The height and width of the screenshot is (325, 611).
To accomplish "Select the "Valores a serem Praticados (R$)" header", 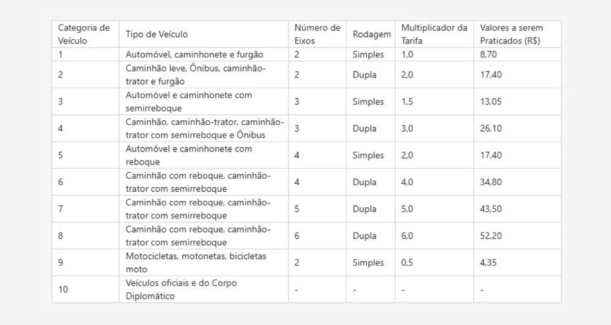I will click(x=511, y=34).
